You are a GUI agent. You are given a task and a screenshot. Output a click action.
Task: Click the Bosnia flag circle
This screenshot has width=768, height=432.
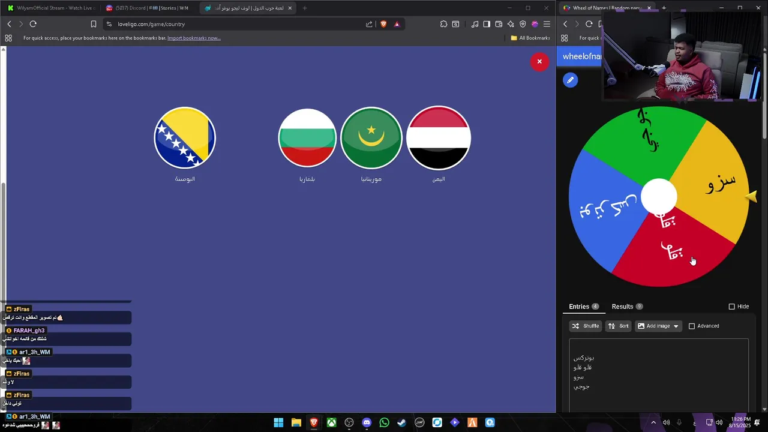185,138
